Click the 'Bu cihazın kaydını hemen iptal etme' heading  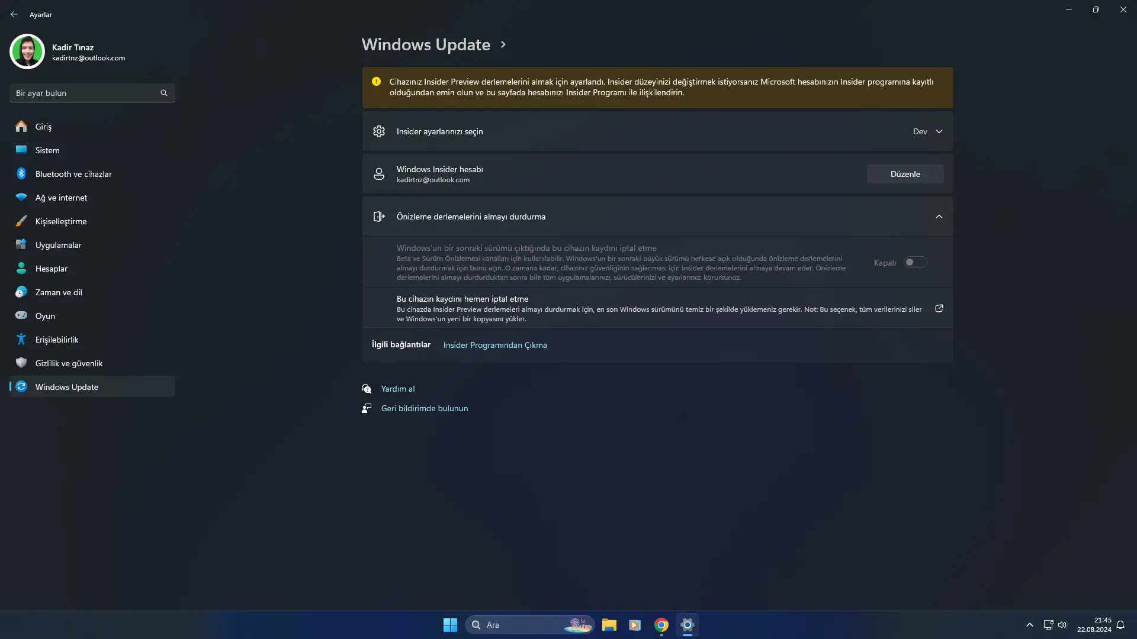click(x=462, y=299)
